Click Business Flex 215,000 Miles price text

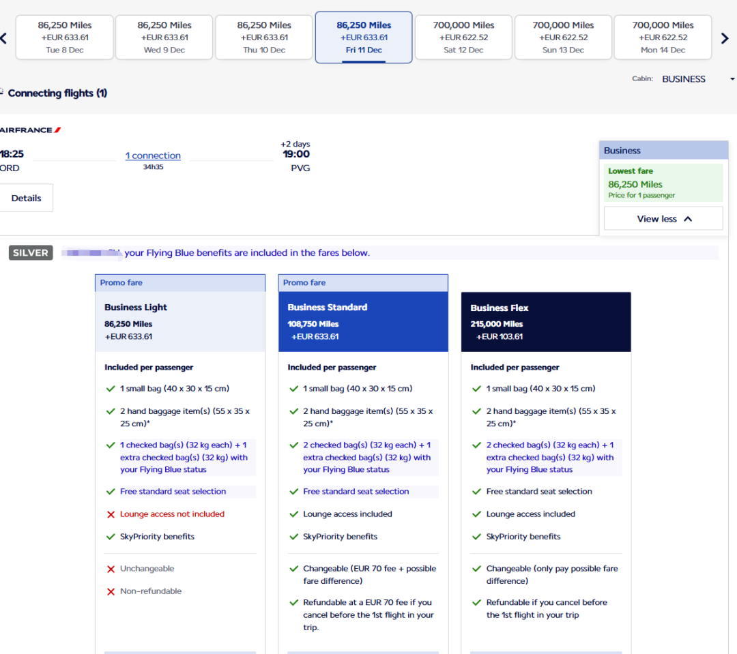tap(496, 324)
